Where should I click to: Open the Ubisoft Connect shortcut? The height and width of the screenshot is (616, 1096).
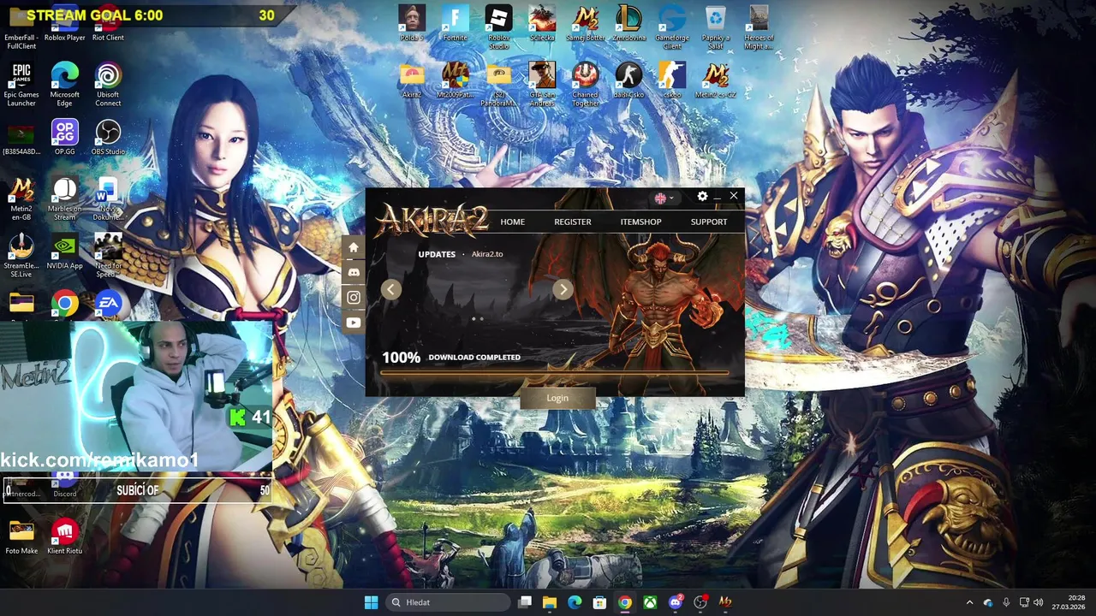point(108,85)
